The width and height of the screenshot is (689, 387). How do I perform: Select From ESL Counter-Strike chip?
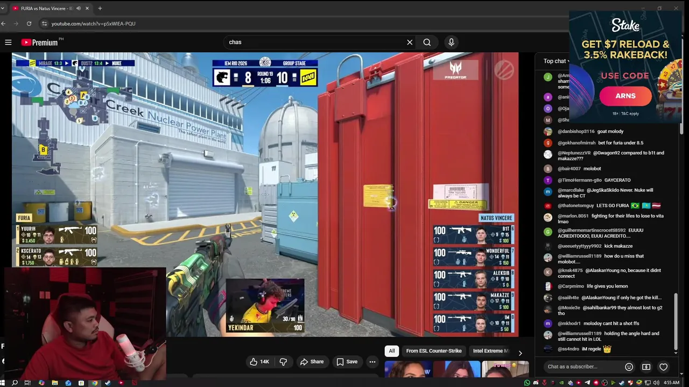click(x=434, y=351)
